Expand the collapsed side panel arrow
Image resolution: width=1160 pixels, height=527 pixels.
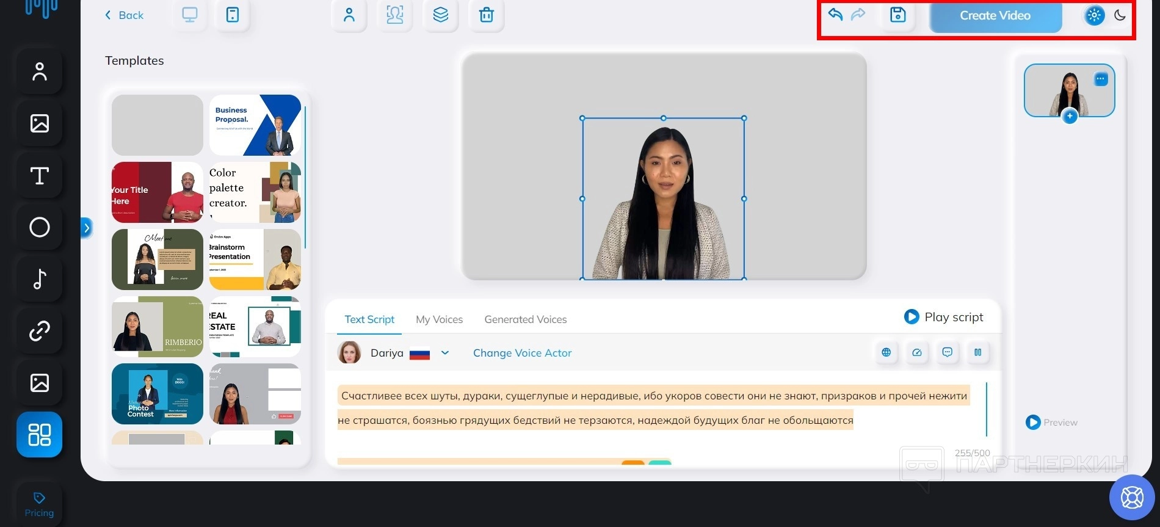[87, 228]
